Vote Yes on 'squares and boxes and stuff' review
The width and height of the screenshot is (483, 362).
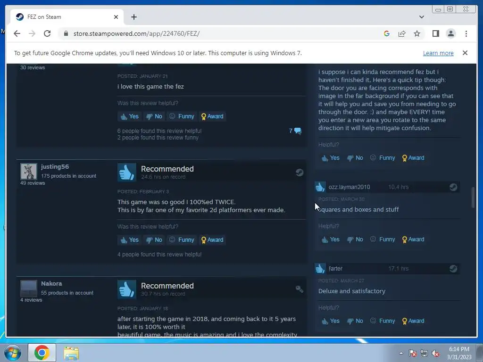point(330,239)
